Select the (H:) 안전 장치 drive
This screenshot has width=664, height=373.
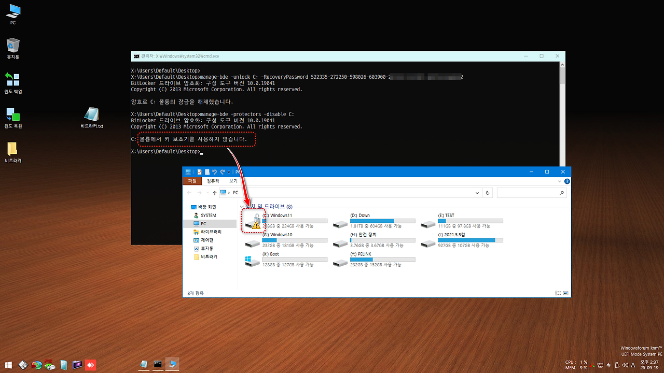(374, 240)
